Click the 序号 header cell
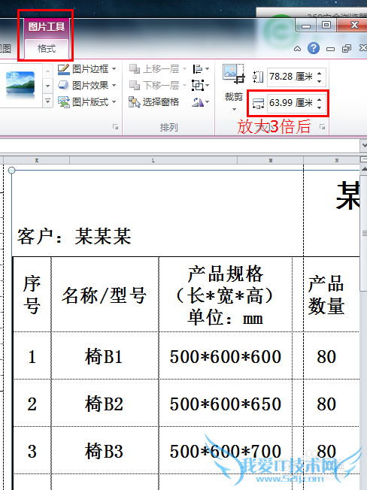This screenshot has height=490, width=367. pos(32,295)
